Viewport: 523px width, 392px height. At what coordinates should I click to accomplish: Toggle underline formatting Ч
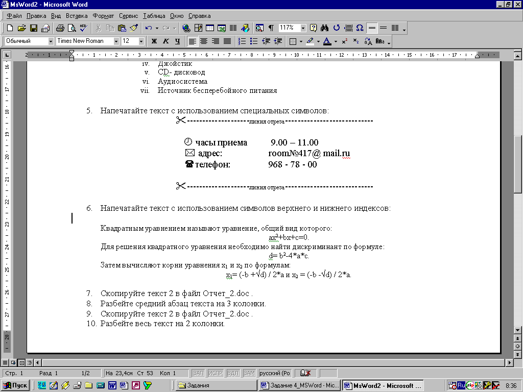177,41
